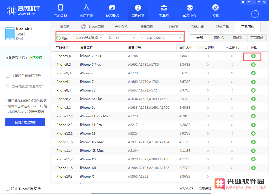Screen dimensions: 269x194
Task: Open 我的设备 device section
Action: click(60, 11)
